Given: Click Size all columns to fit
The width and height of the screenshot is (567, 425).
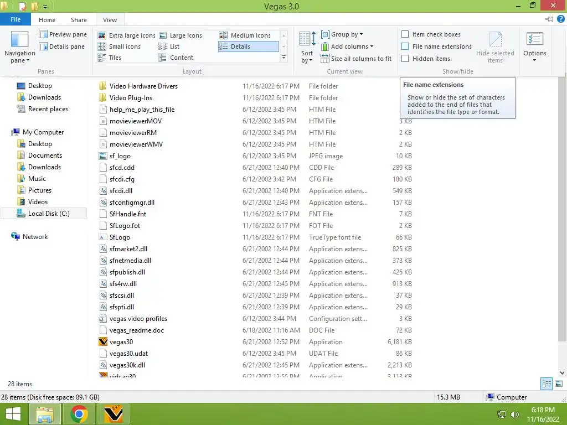Looking at the screenshot, I should (x=356, y=59).
